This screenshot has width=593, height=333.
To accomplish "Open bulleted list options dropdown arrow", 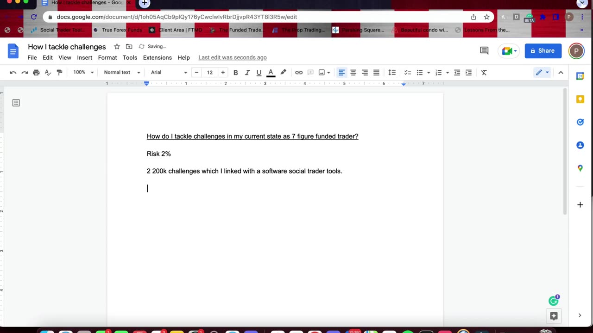I will [429, 73].
